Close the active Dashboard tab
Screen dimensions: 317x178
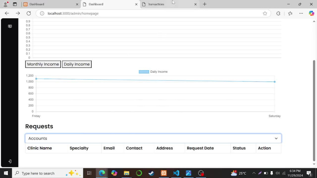[x=136, y=4]
